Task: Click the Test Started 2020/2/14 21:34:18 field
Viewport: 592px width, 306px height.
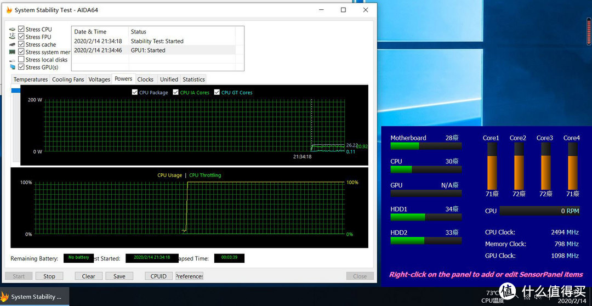Action: point(152,258)
